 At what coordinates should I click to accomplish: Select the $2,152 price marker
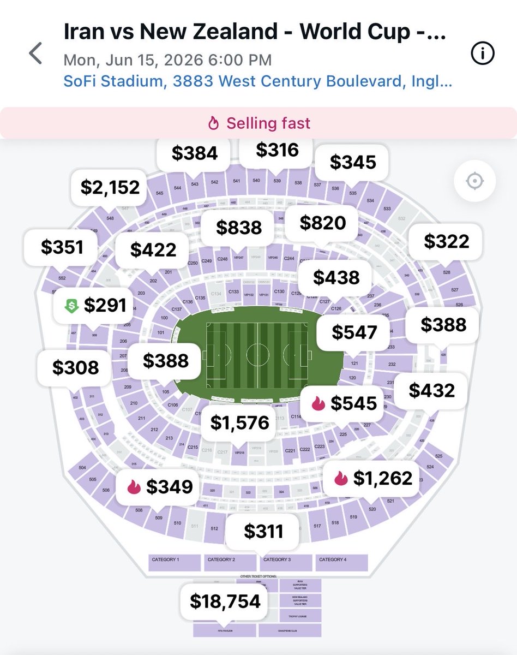[x=110, y=188]
